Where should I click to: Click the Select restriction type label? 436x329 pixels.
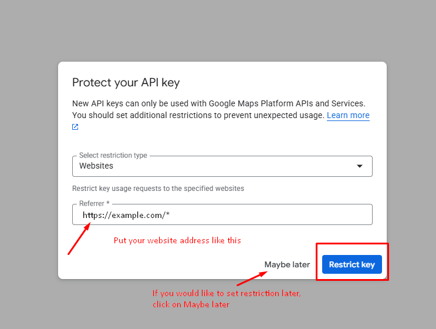tap(113, 156)
